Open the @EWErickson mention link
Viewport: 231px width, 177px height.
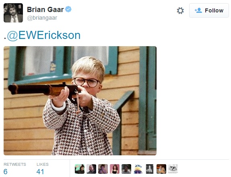(x=44, y=35)
